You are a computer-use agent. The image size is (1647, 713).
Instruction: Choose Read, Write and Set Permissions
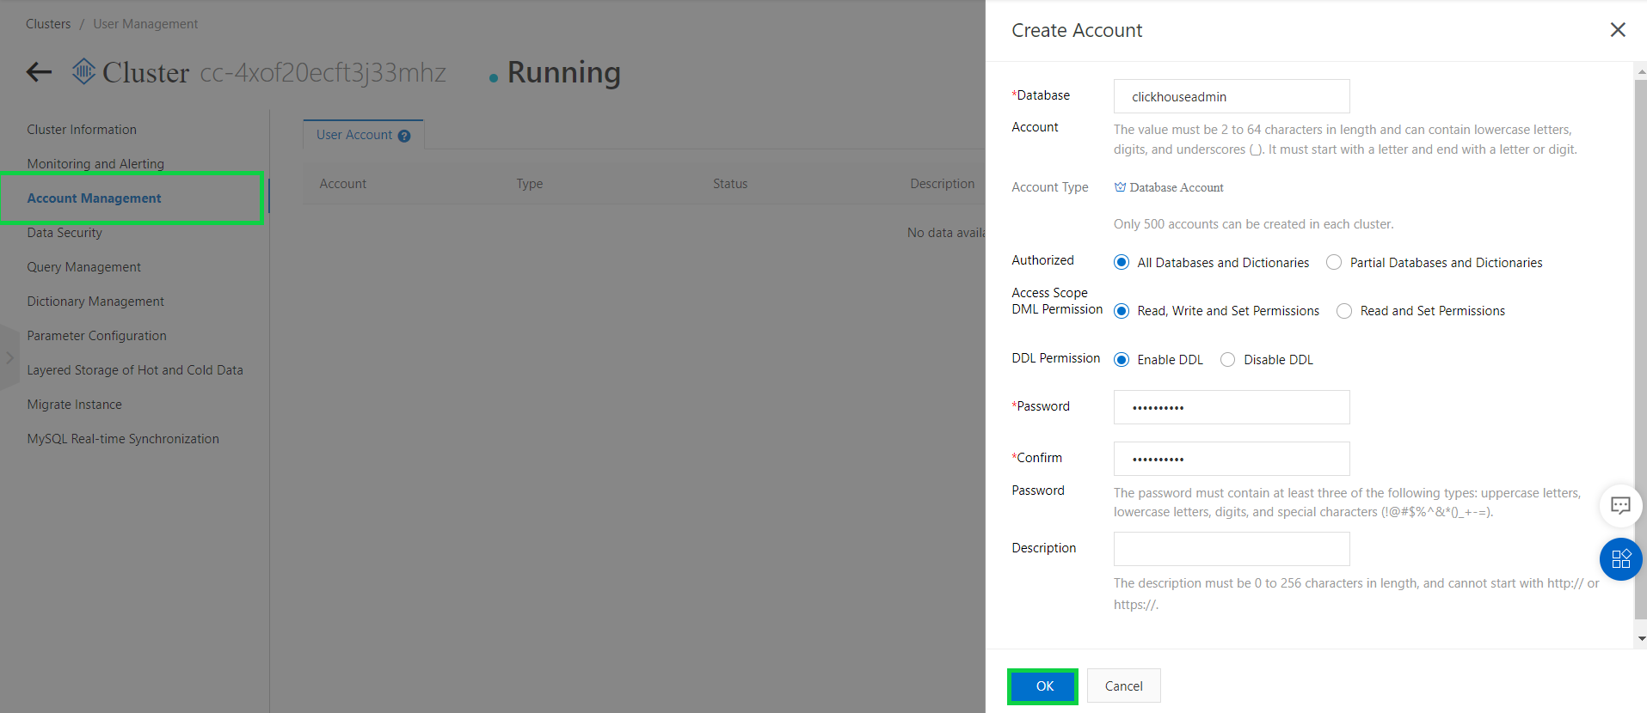1122,311
